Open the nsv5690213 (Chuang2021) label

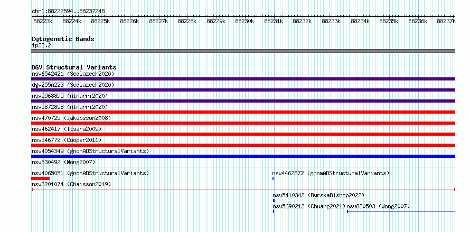click(x=309, y=206)
